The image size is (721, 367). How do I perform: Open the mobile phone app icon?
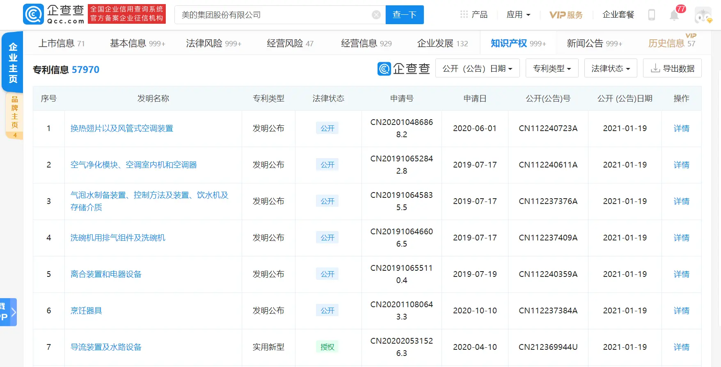click(651, 15)
